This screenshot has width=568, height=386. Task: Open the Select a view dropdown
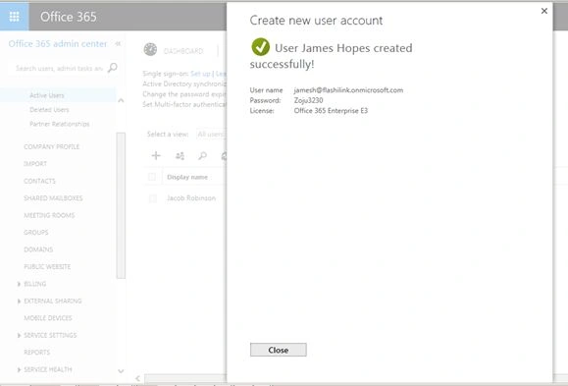tap(211, 135)
